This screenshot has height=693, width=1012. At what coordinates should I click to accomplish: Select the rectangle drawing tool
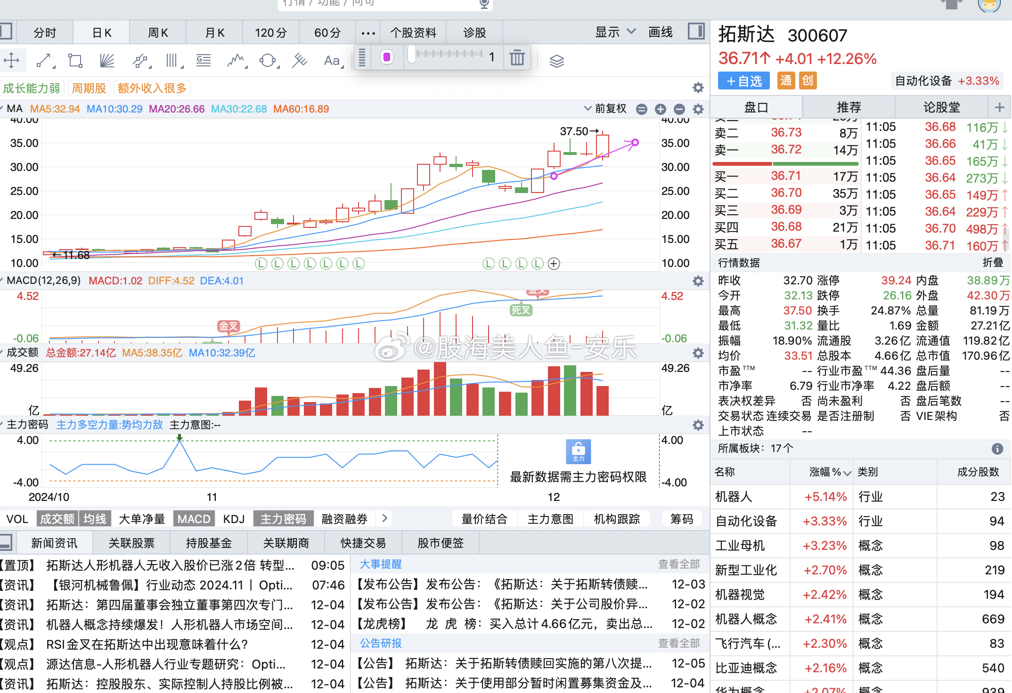[75, 61]
